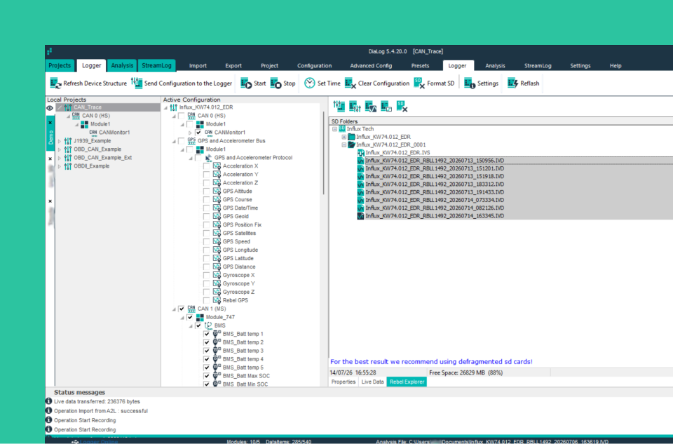Image resolution: width=673 pixels, height=444 pixels.
Task: Uncheck the BMS_Batt Max SOC checkbox
Action: click(x=206, y=376)
